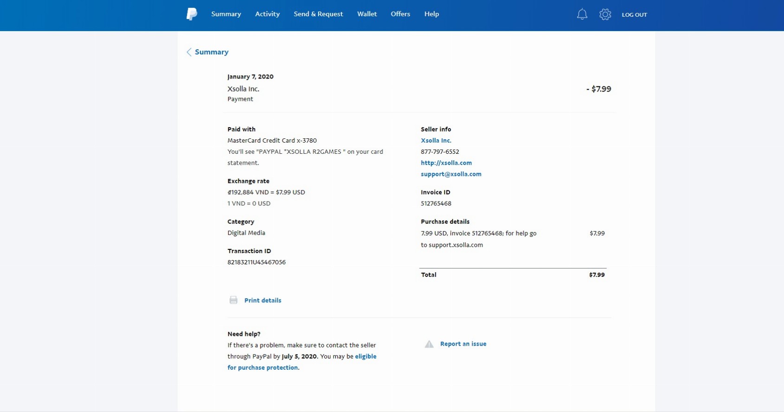
Task: Navigate to Wallet
Action: click(366, 14)
